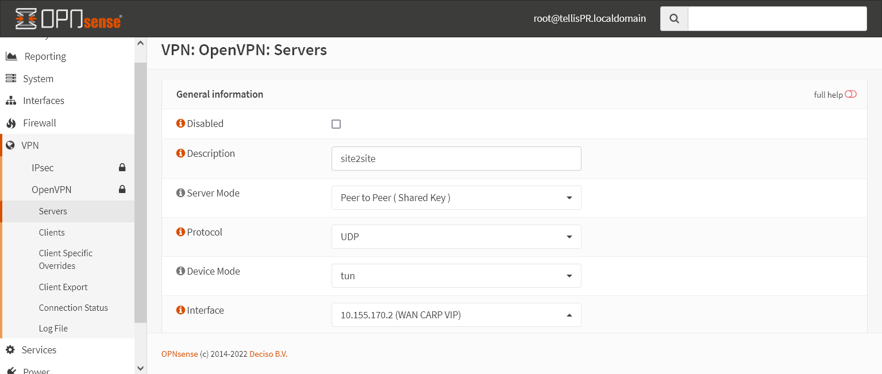Click the info icon beside Server Mode
The width and height of the screenshot is (882, 374).
click(181, 192)
